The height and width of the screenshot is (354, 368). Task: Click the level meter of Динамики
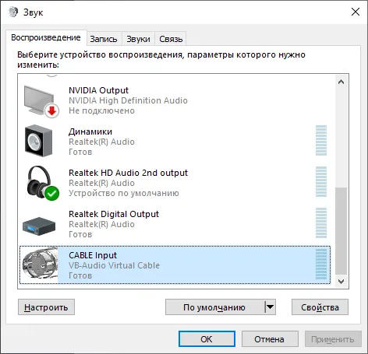click(321, 141)
